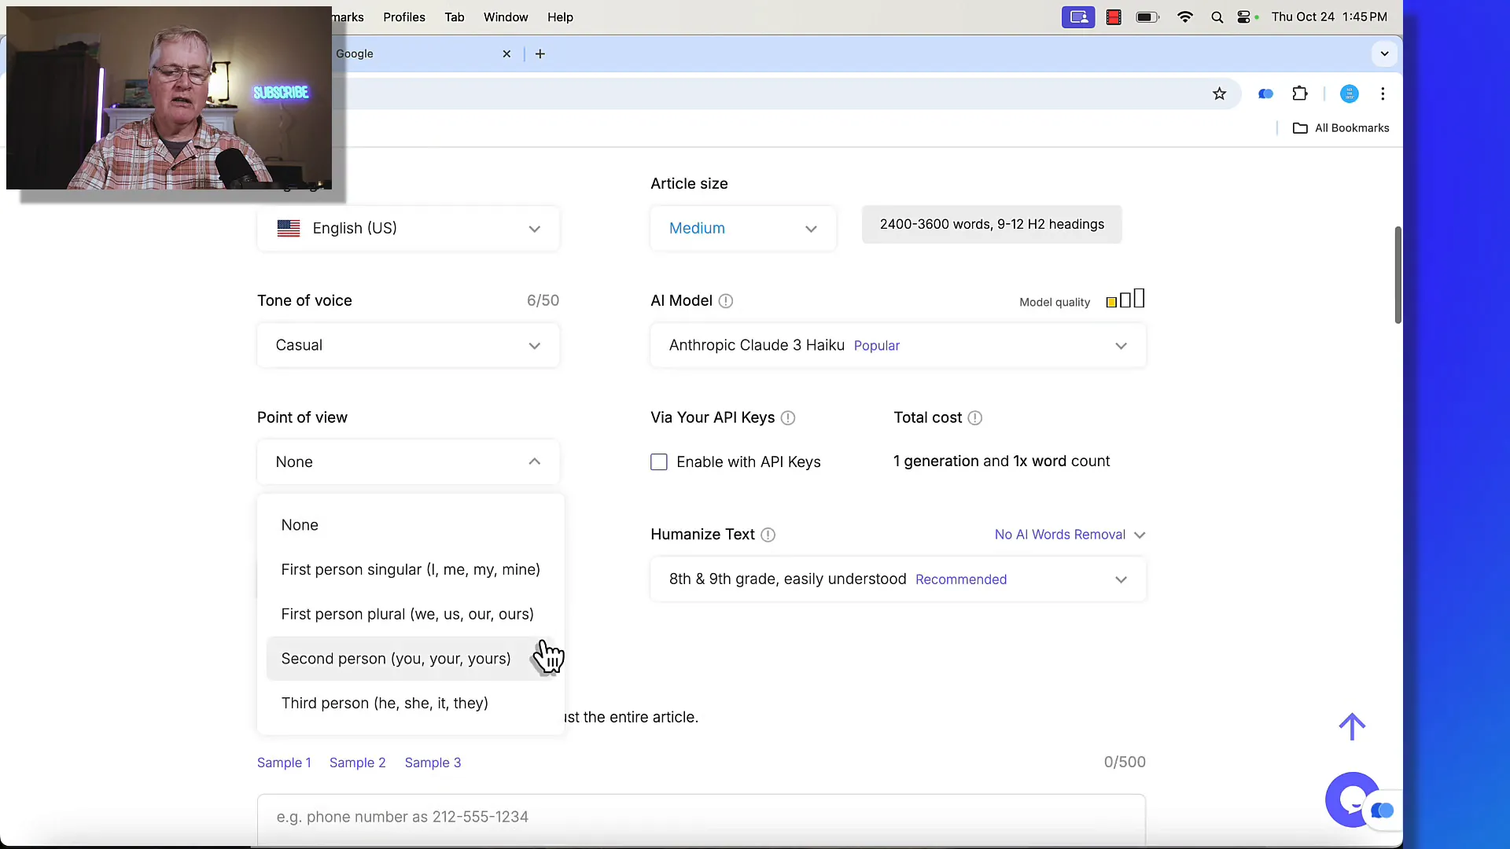Click the Total cost info icon

(x=975, y=417)
